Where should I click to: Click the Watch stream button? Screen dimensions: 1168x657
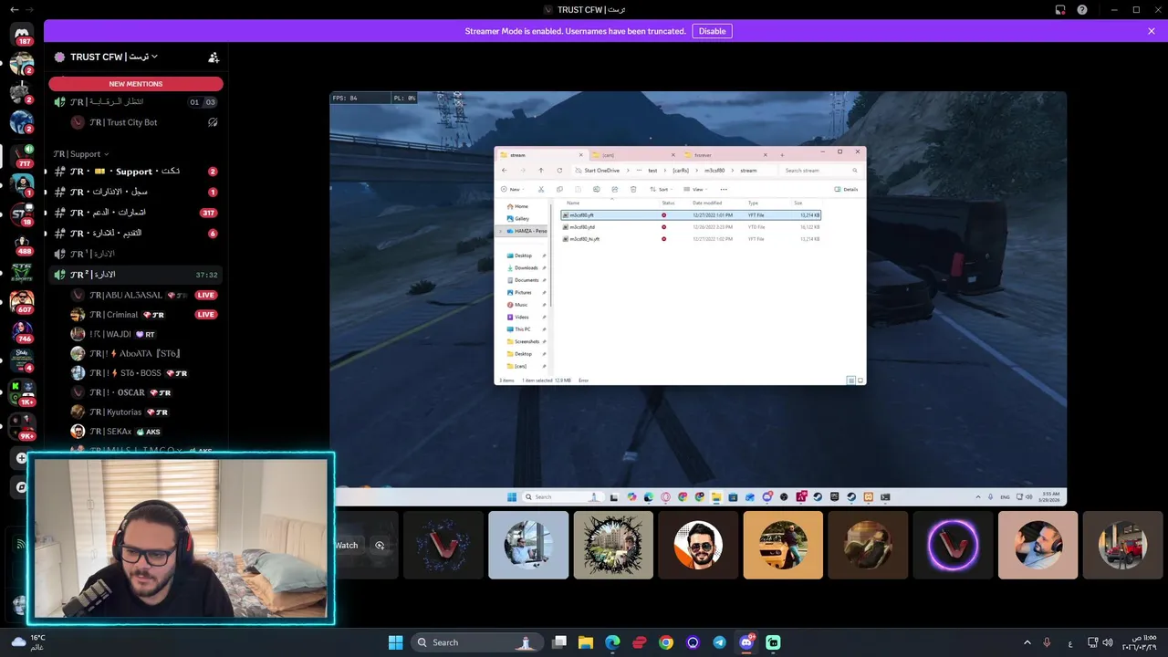pyautogui.click(x=347, y=546)
